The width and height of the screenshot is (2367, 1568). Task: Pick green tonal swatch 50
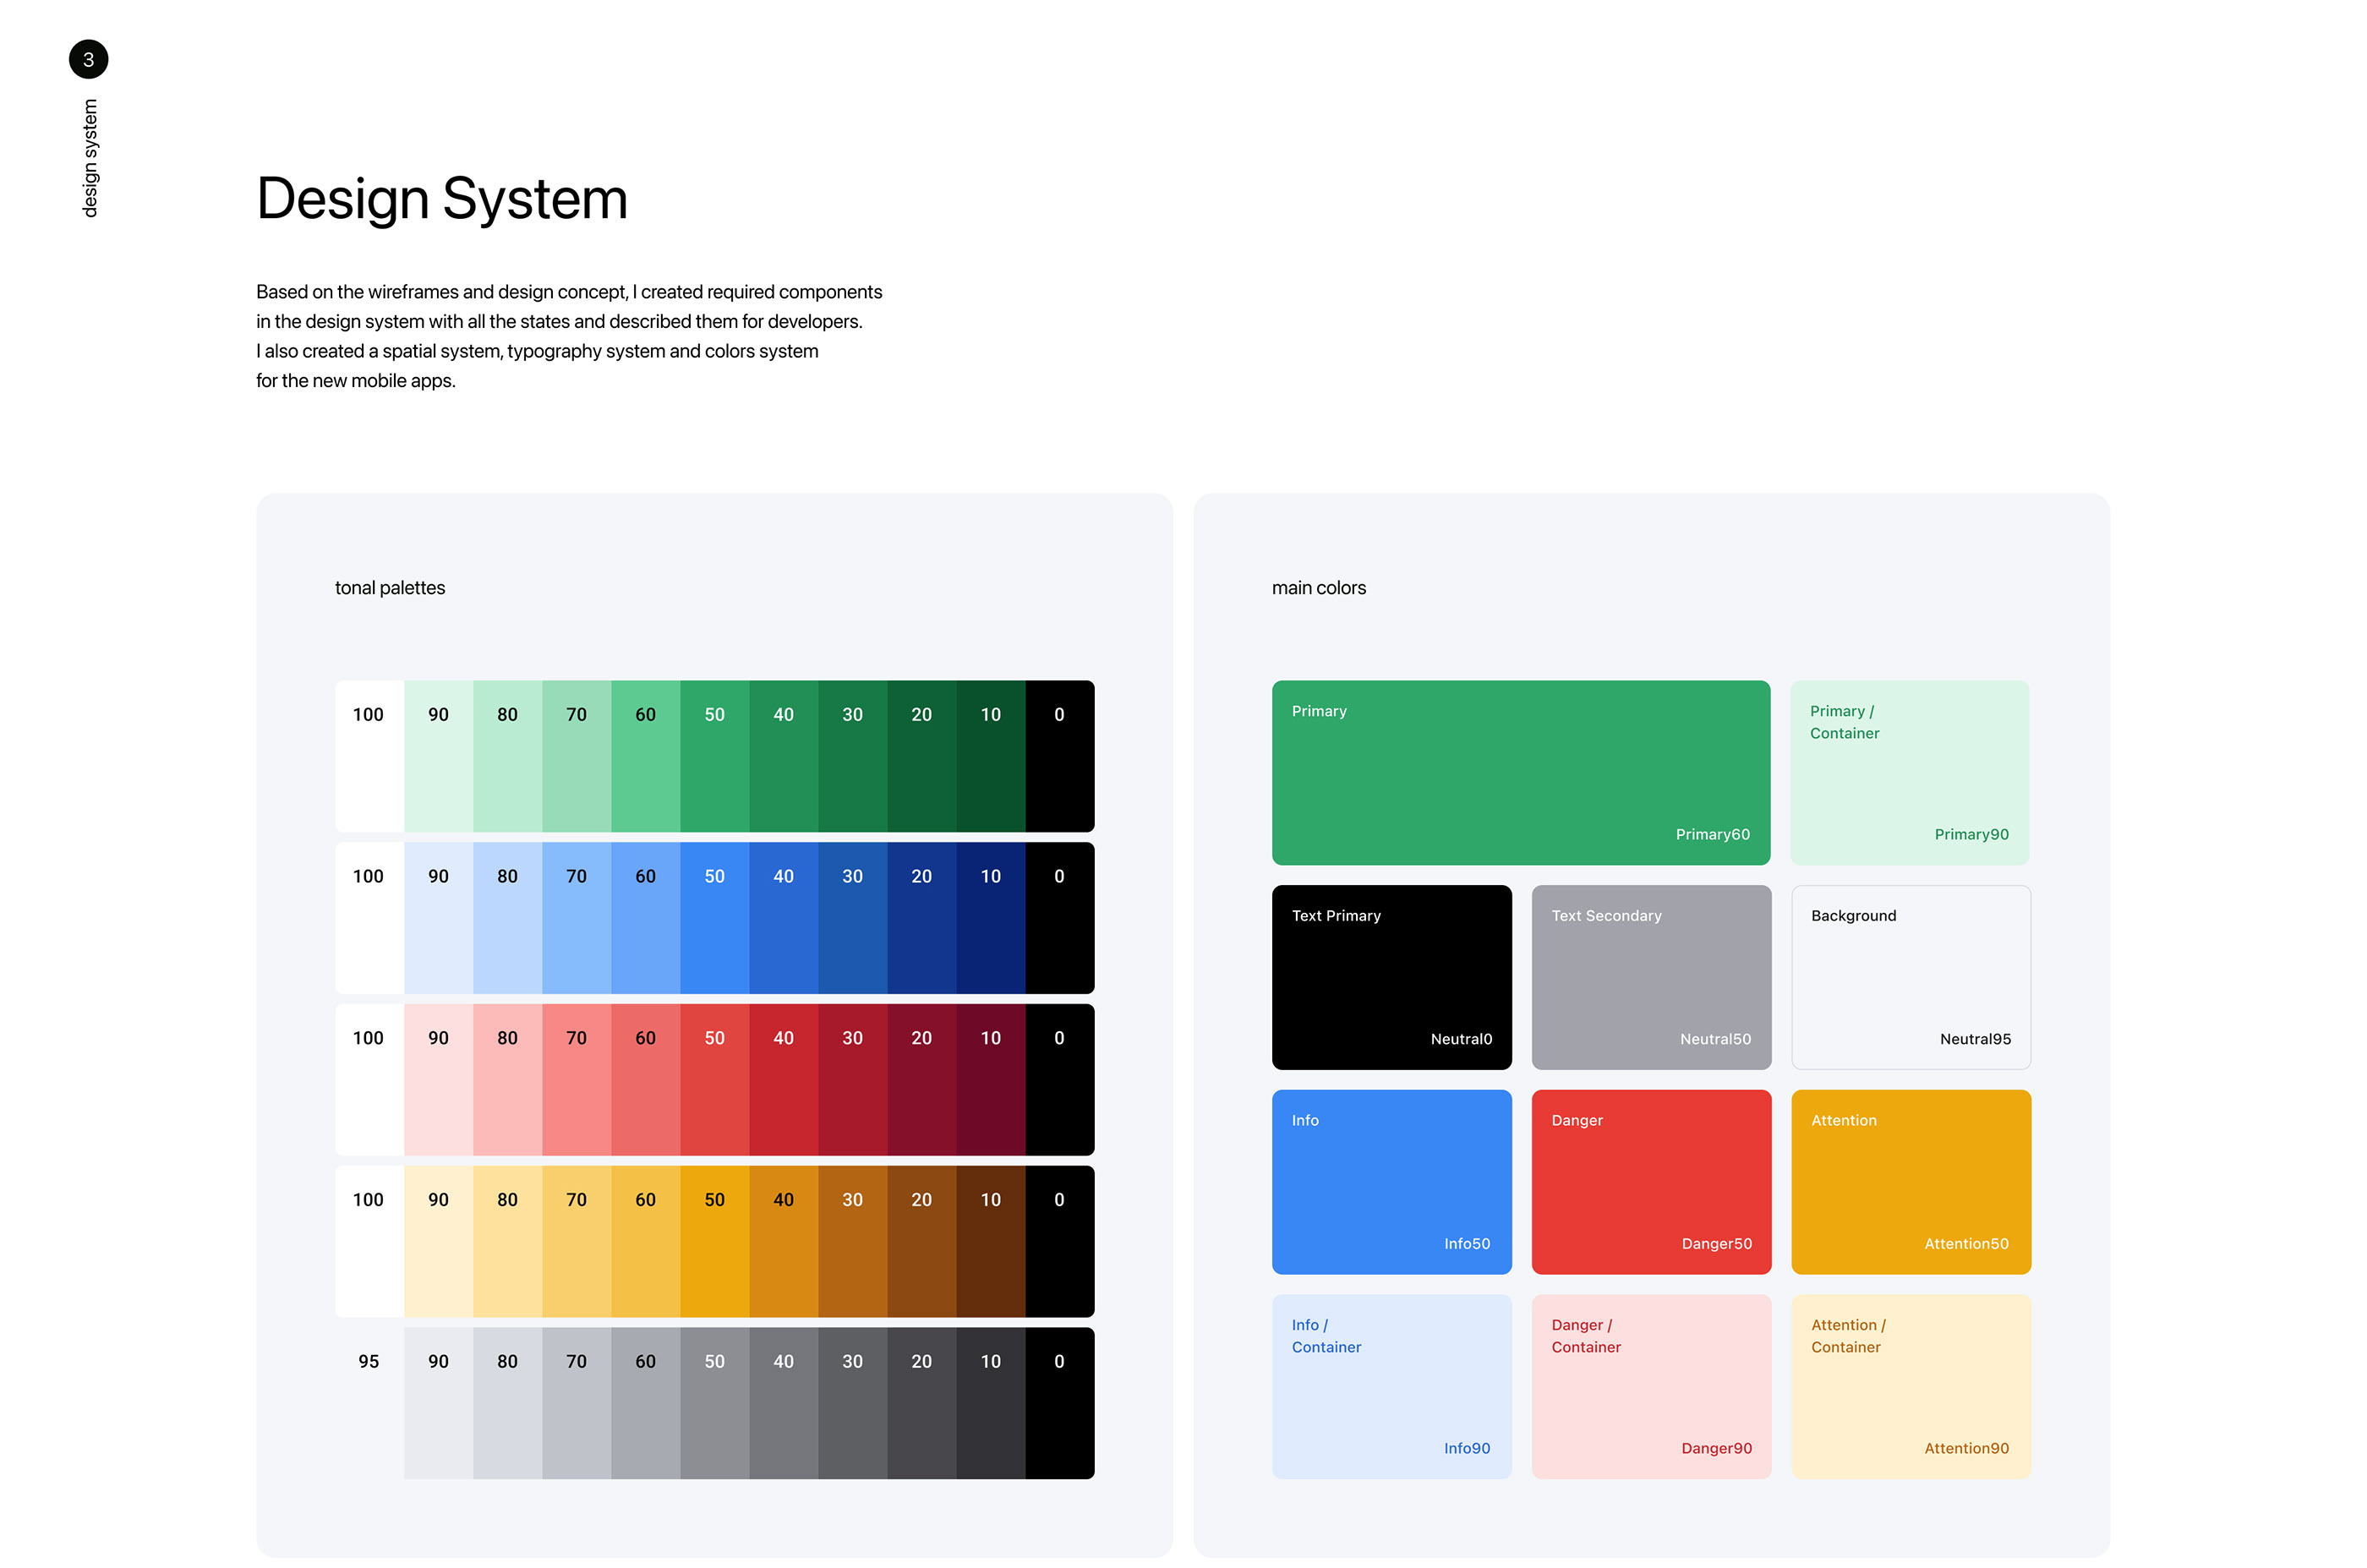(714, 756)
